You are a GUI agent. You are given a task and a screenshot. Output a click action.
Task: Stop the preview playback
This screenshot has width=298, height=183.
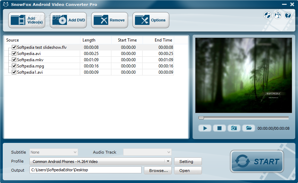point(219,128)
